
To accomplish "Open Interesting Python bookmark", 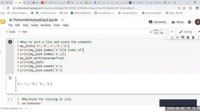I will (128, 13).
